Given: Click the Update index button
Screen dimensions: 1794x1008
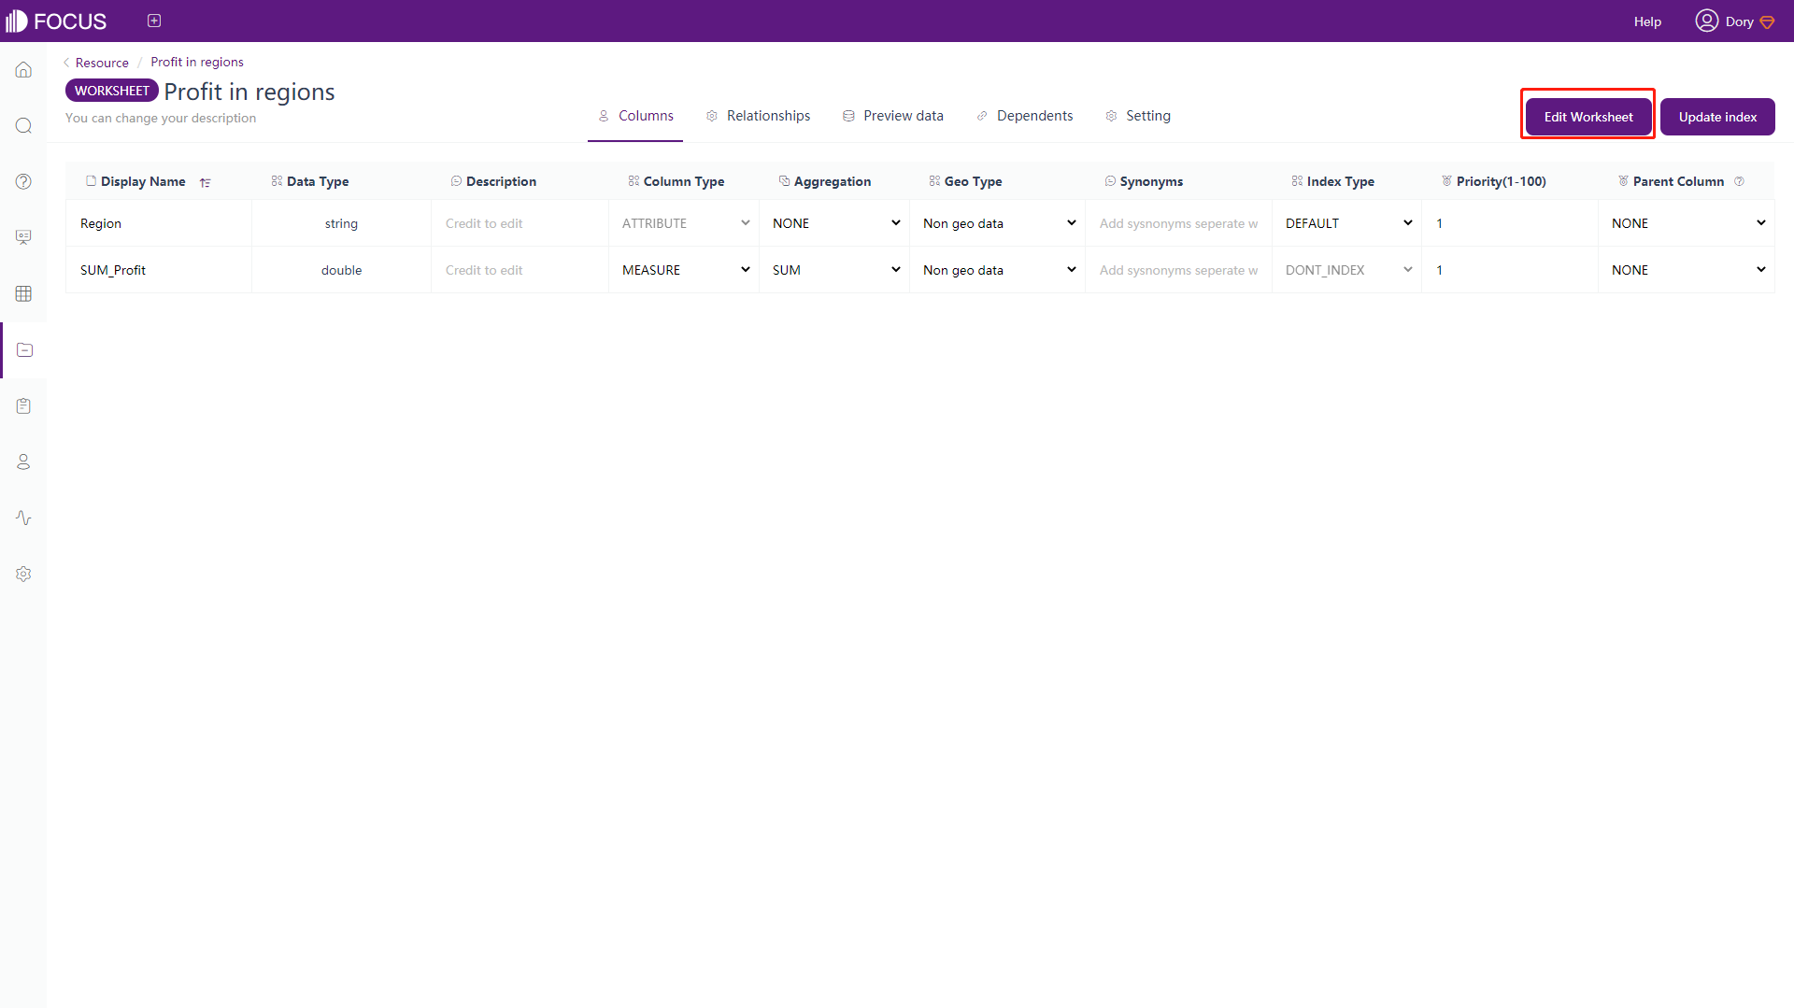Looking at the screenshot, I should click(1717, 117).
